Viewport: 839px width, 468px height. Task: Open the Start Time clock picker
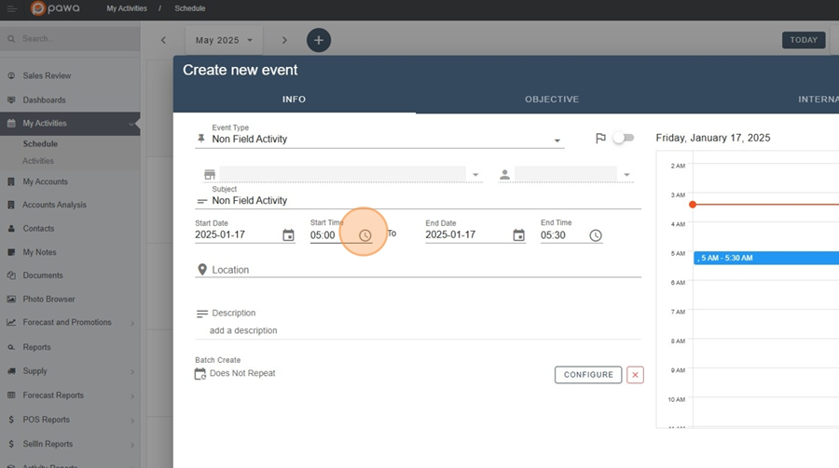click(364, 235)
